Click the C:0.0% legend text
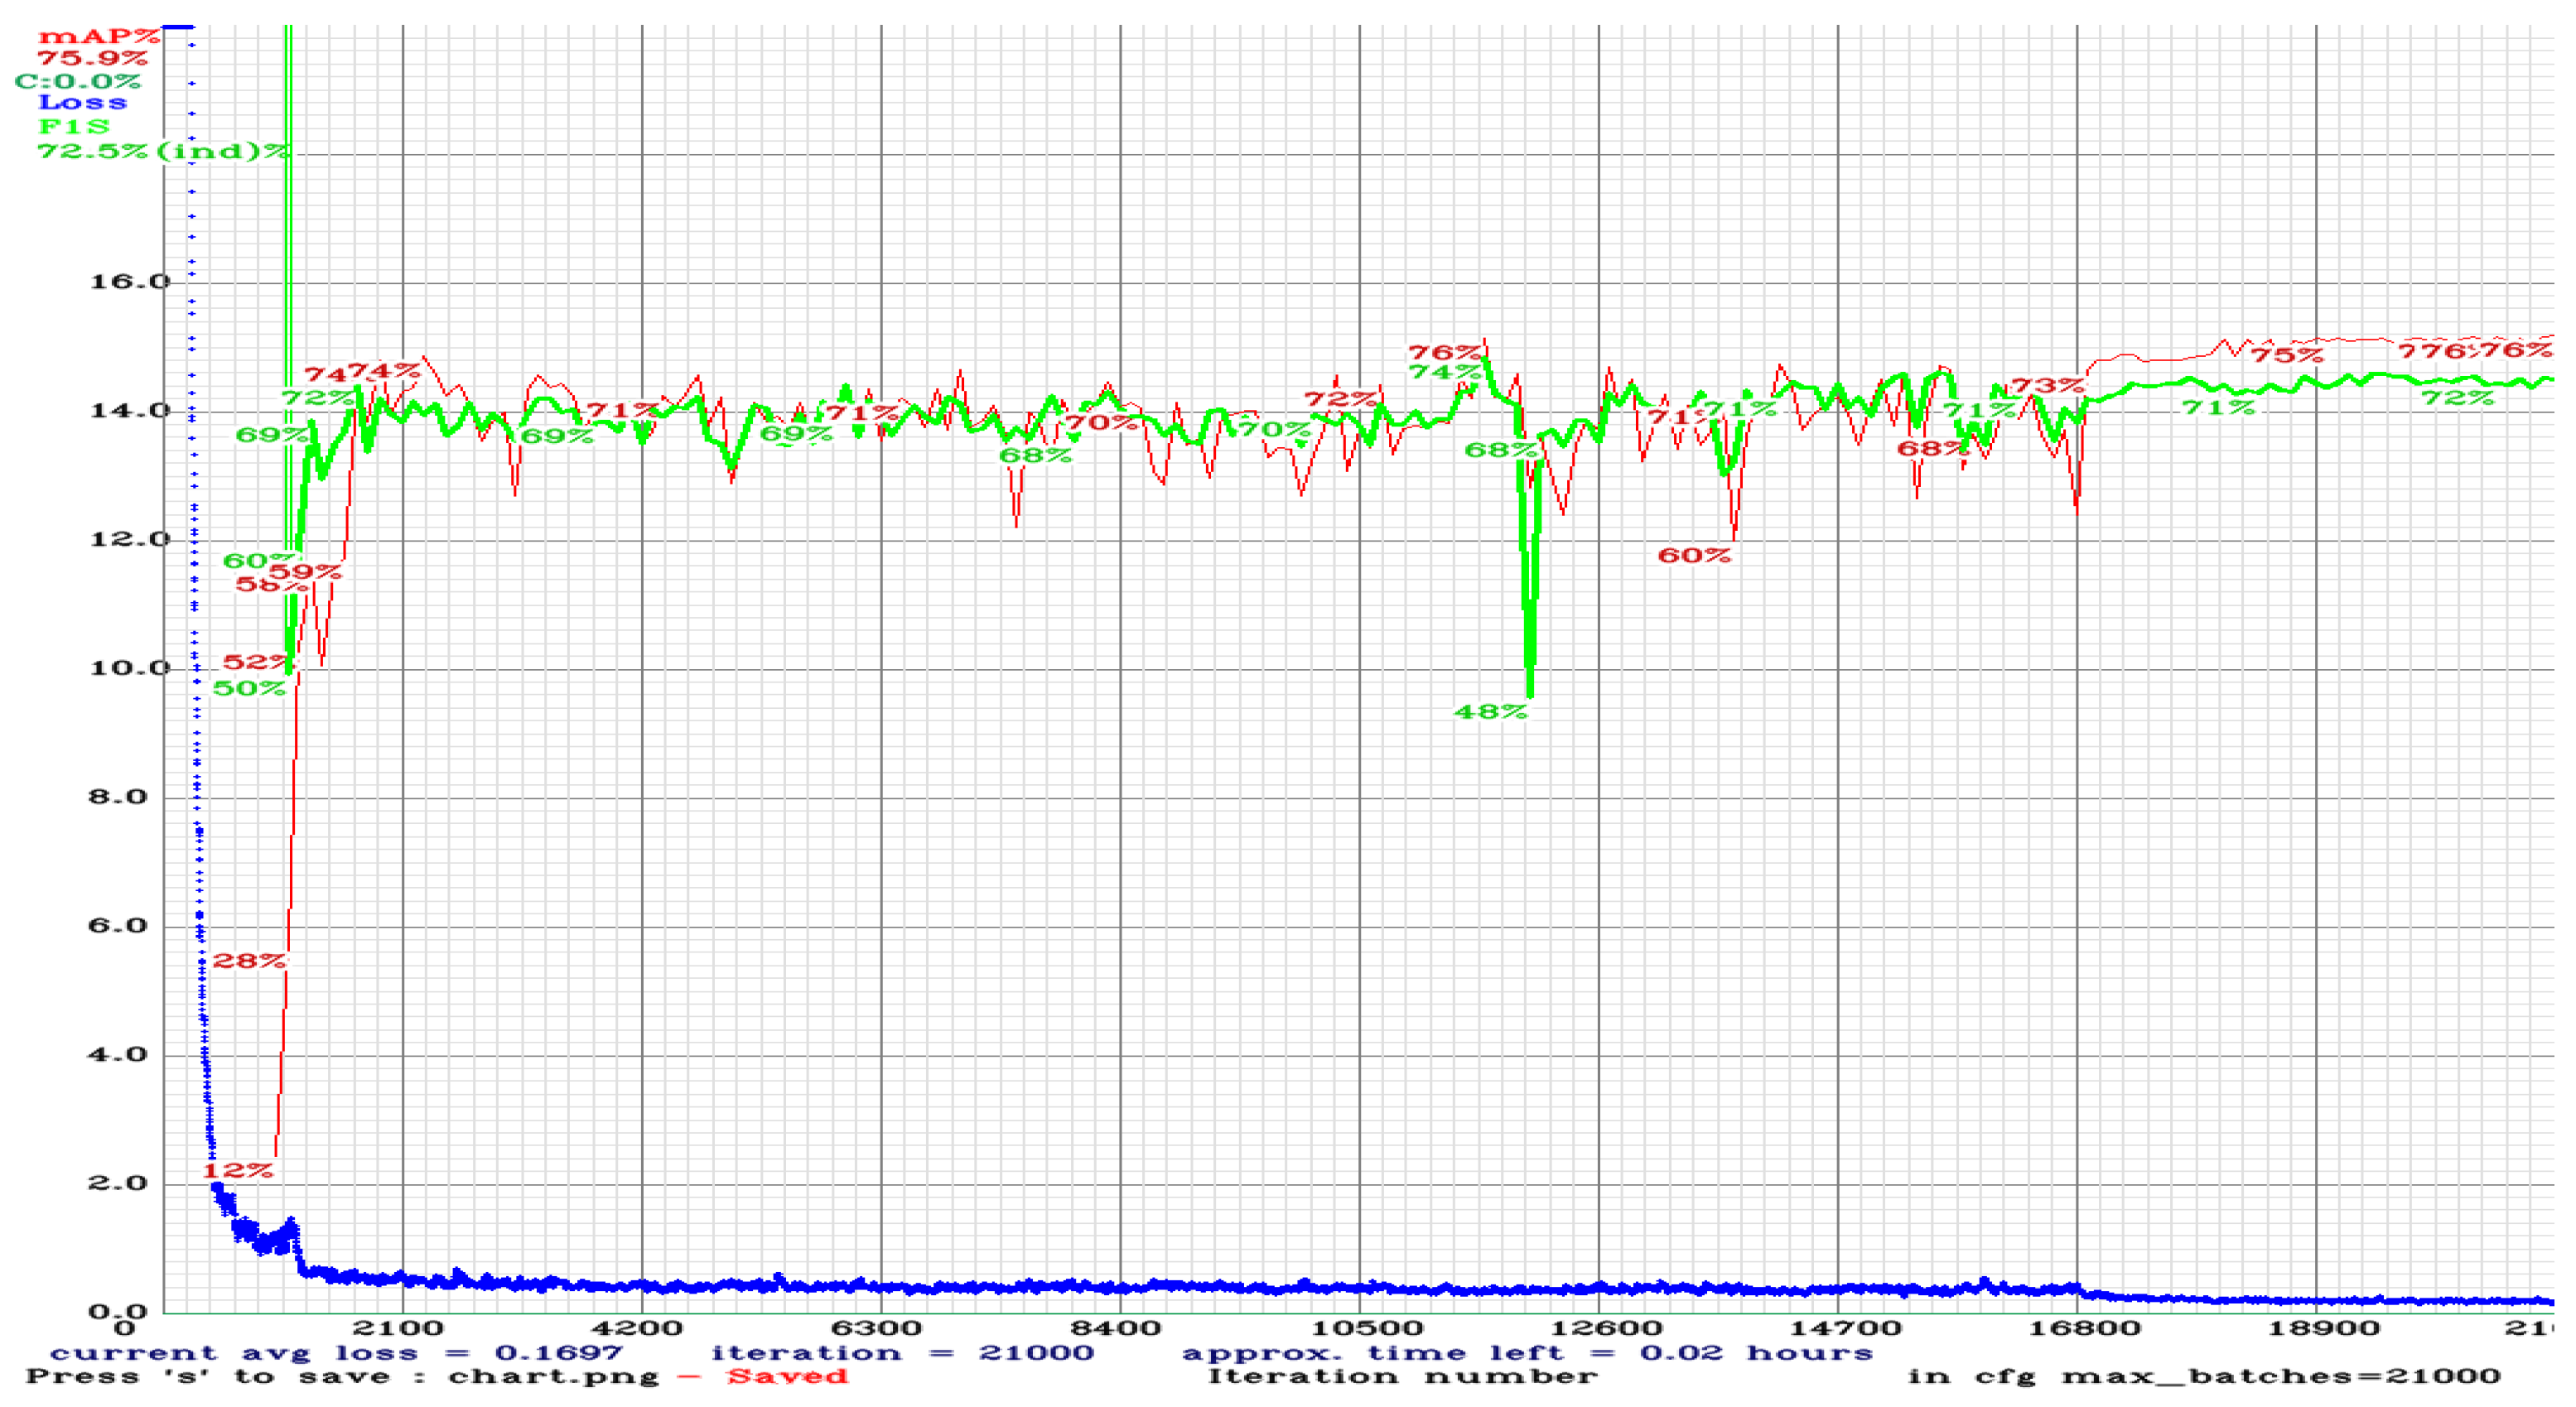This screenshot has height=1407, width=2576. (x=78, y=81)
